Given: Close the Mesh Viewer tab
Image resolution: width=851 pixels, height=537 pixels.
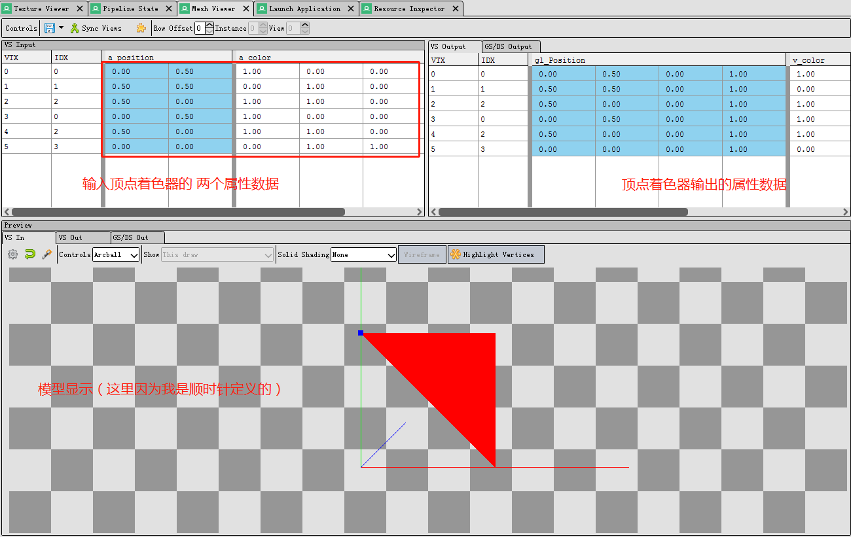Looking at the screenshot, I should tap(247, 9).
